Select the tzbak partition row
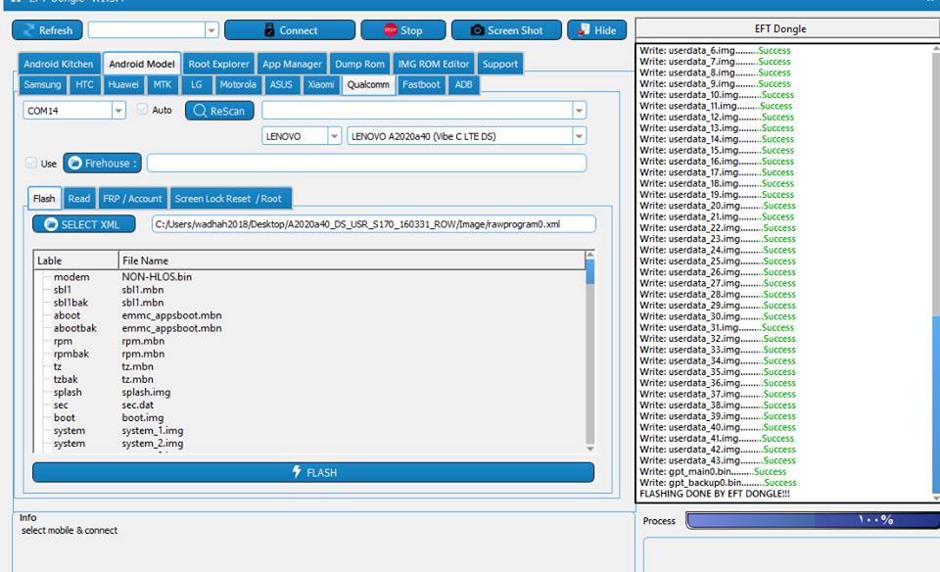Viewport: 940px width, 572px height. pos(309,379)
